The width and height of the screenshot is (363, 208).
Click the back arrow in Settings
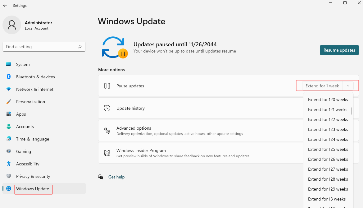[5, 5]
